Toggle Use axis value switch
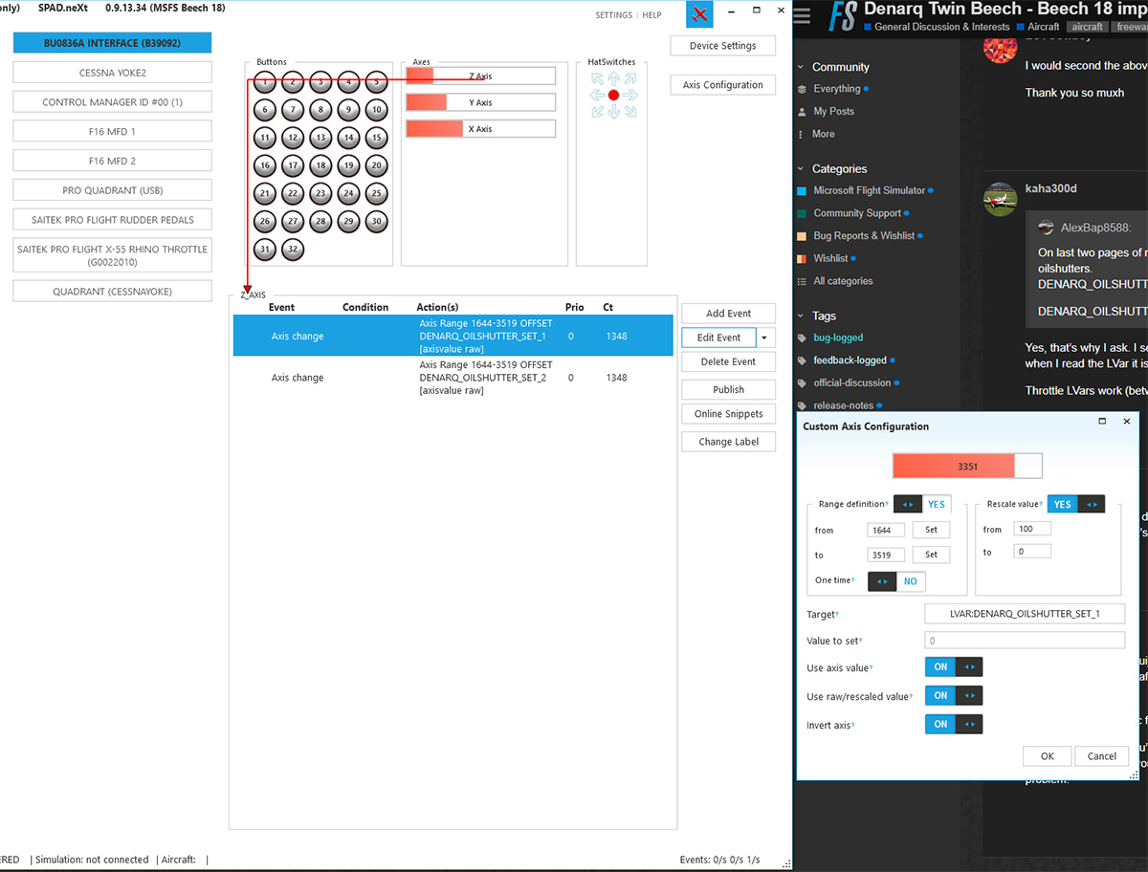Viewport: 1148px width, 872px height. (x=954, y=667)
